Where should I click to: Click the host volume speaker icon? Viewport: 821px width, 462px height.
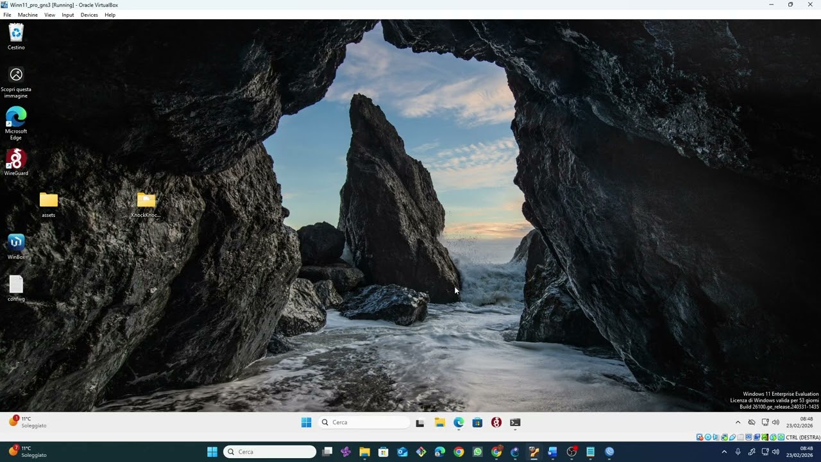(x=775, y=452)
